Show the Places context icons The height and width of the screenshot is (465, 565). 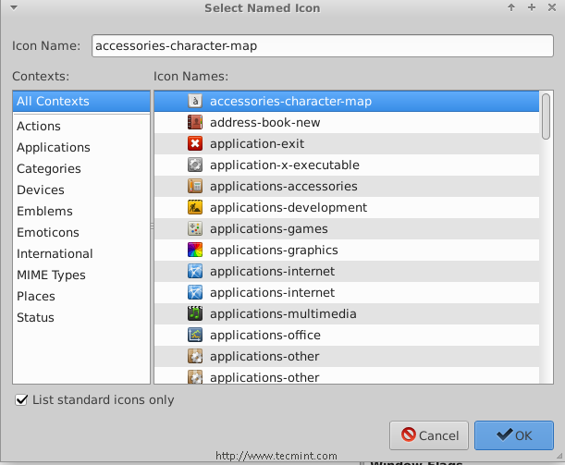[36, 296]
